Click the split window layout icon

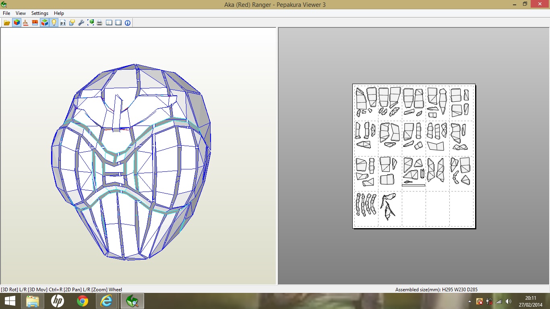[x=109, y=23]
